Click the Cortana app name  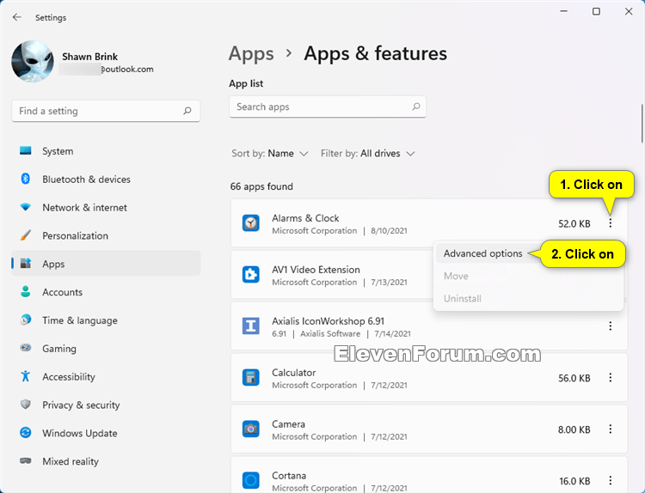(x=289, y=475)
